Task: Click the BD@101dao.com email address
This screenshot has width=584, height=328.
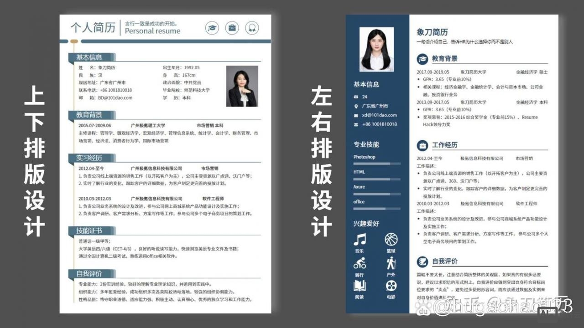Action: [x=114, y=97]
